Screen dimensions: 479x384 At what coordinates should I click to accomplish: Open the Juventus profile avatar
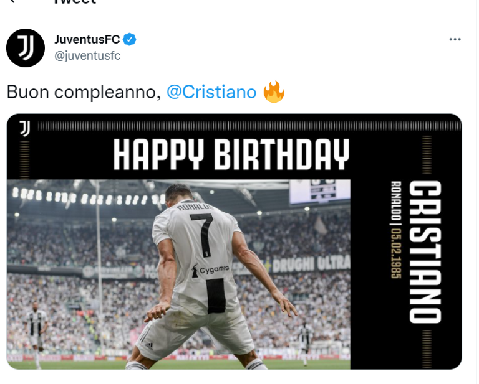[26, 48]
